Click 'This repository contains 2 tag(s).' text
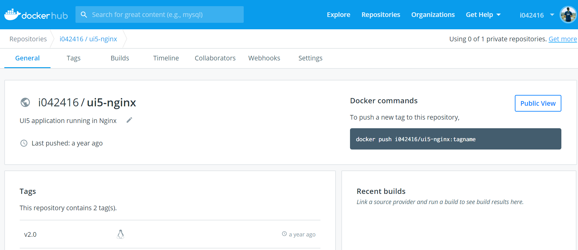This screenshot has width=578, height=250. click(x=68, y=208)
